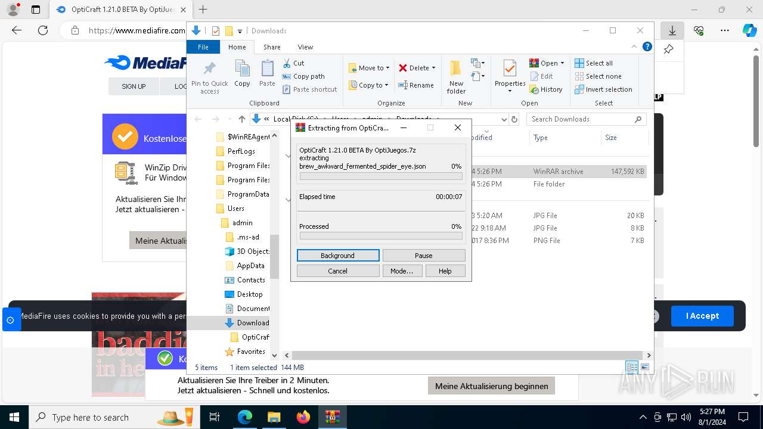
Task: Open File Explorer taskbar icon
Action: (274, 417)
